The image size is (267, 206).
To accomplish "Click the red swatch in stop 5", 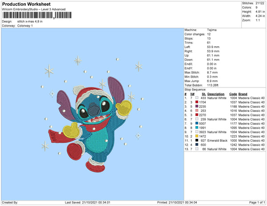I will point(197,115).
